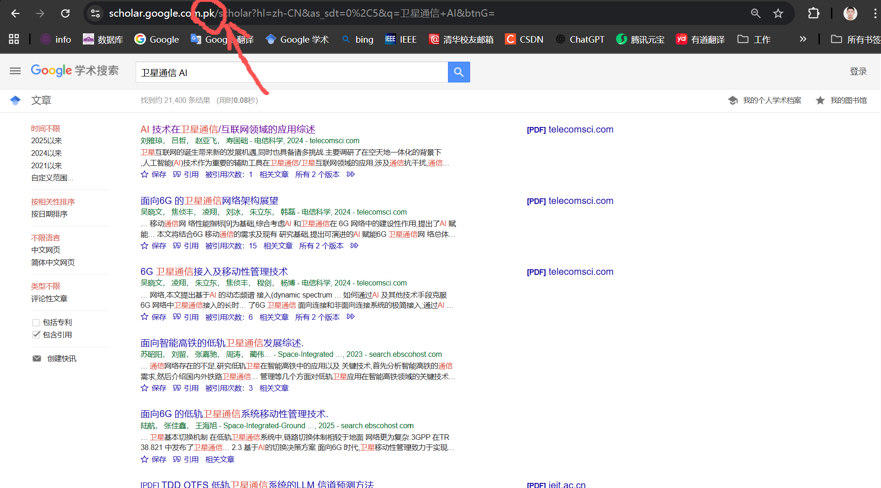Screen dimensions: 881x488
Task: Go back to the previous page
Action: click(15, 13)
